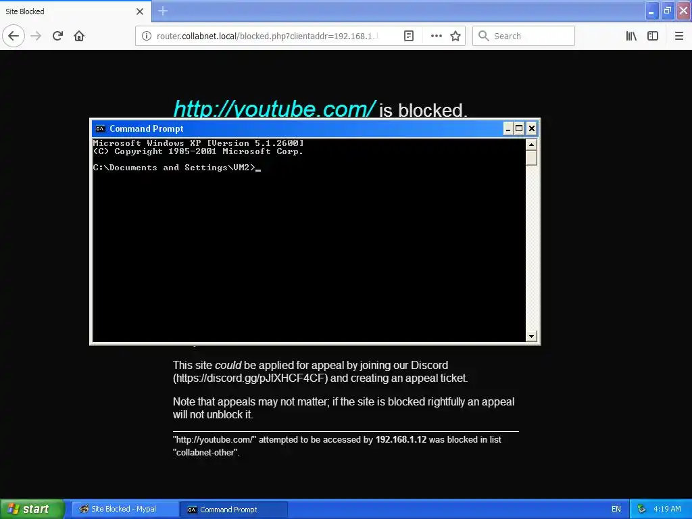Image resolution: width=692 pixels, height=519 pixels.
Task: Minimize the Mypal browser window
Action: (651, 11)
